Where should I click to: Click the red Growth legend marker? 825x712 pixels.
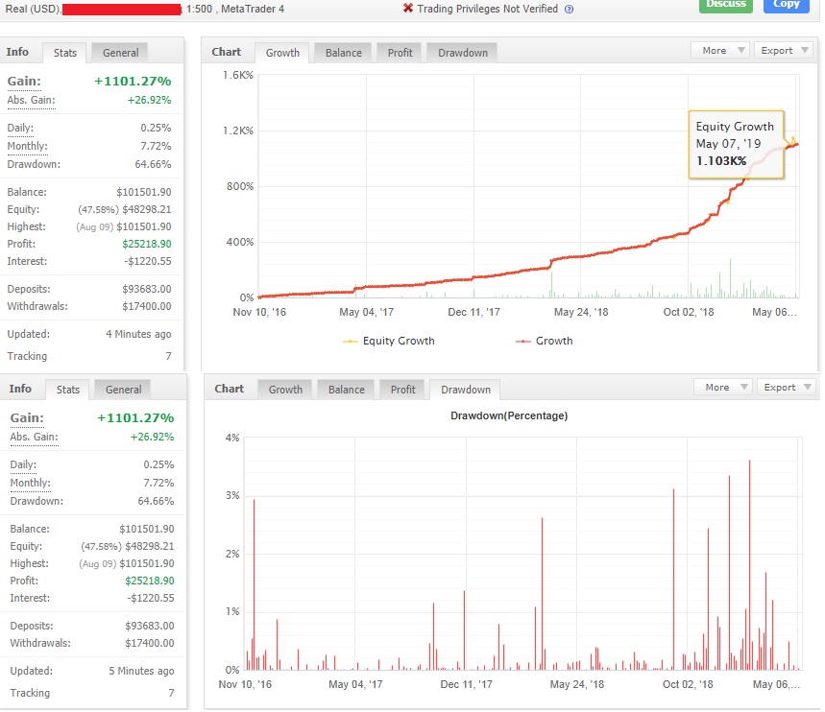point(523,341)
